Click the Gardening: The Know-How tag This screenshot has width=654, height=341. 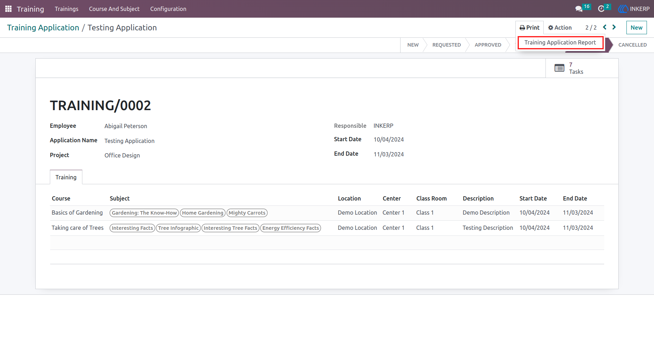pyautogui.click(x=144, y=213)
